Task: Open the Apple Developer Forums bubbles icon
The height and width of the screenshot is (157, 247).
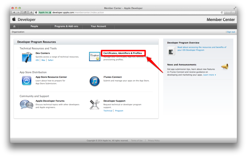Action: pyautogui.click(x=27, y=105)
